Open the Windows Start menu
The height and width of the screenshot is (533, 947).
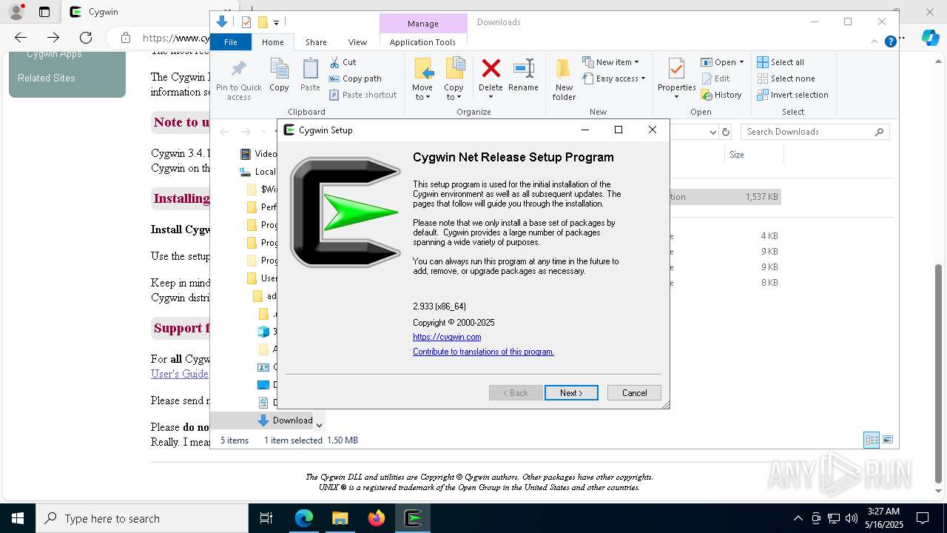(x=18, y=518)
